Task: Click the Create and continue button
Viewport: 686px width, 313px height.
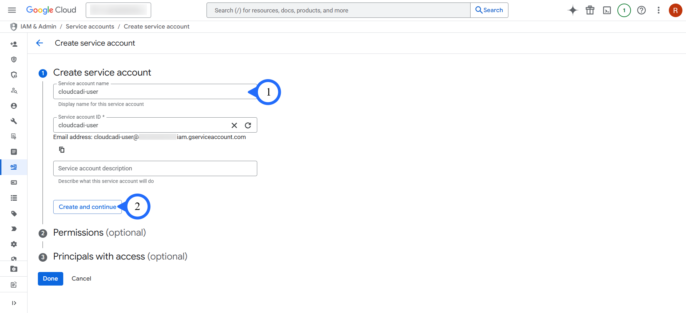Action: pyautogui.click(x=88, y=207)
